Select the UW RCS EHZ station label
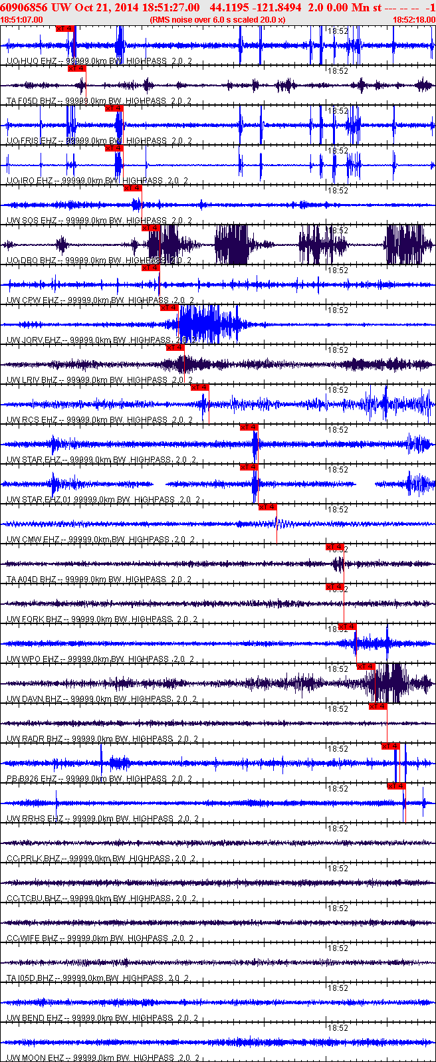Screen dimensions: 436x1062 100,420
